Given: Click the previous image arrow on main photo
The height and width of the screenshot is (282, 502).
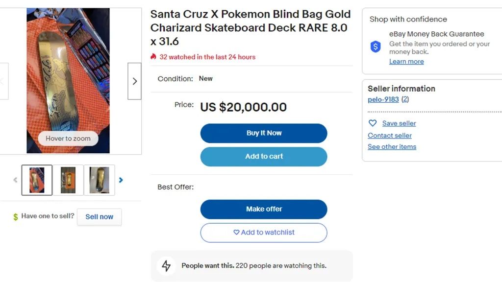Looking at the screenshot, I should point(3,81).
